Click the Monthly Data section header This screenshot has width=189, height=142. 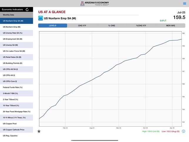pos(16,15)
